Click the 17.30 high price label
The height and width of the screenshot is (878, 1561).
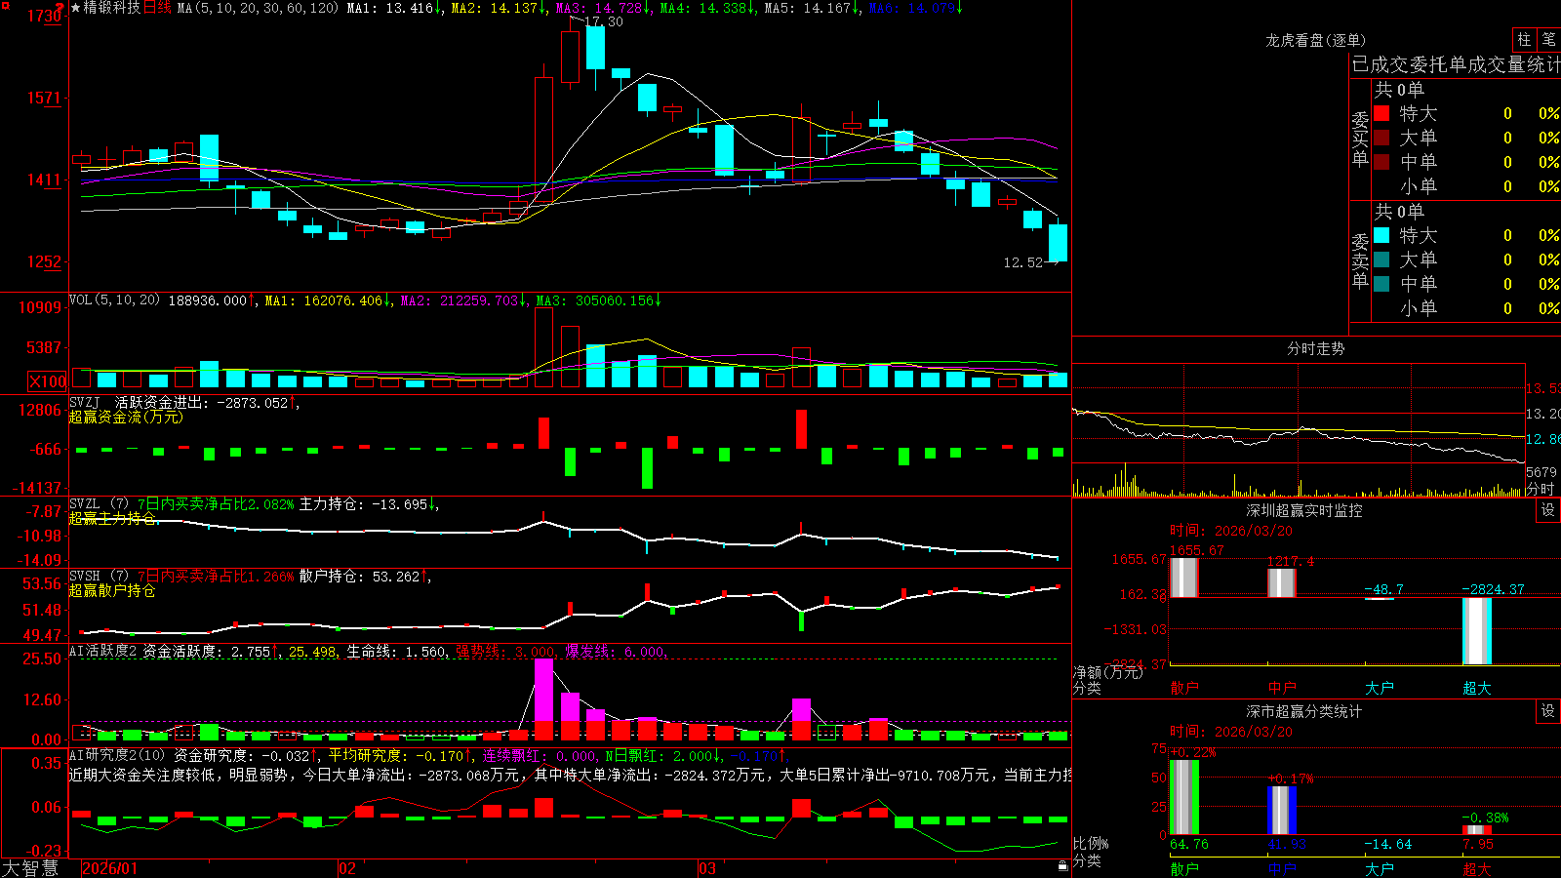[604, 21]
